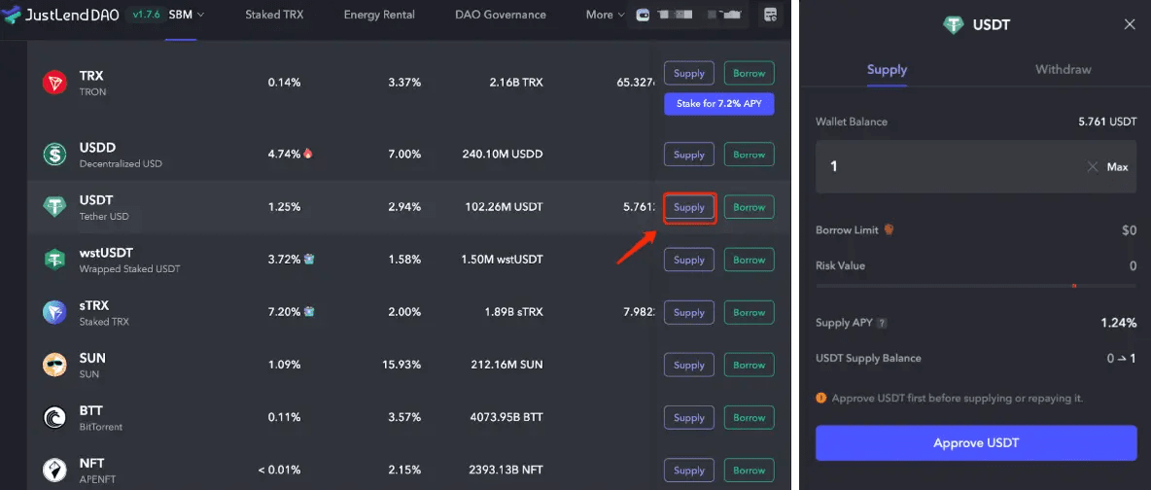
Task: Open the Energy Rental tab
Action: tap(379, 15)
